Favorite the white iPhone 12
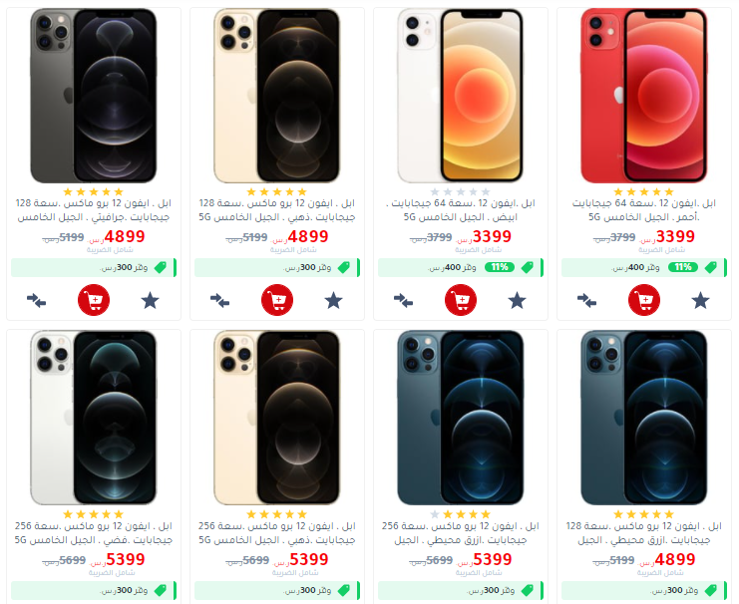Viewport: 739px width, 604px height. [517, 301]
